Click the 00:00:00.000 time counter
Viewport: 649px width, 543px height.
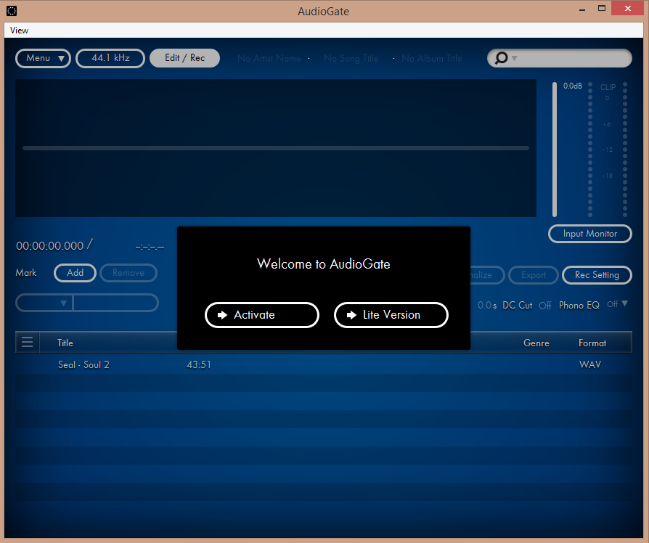click(x=49, y=246)
